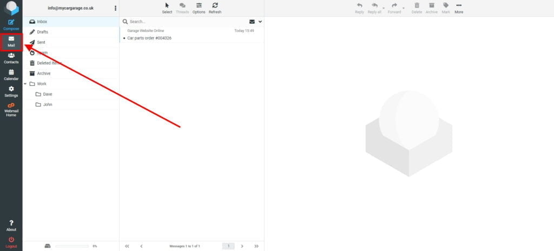This screenshot has height=251, width=554.
Task: Click the disk quota icon
Action: (48, 246)
